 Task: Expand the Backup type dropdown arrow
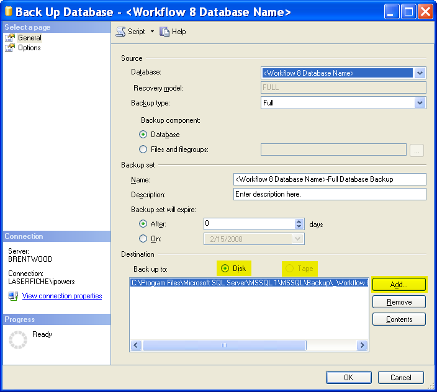(x=420, y=103)
